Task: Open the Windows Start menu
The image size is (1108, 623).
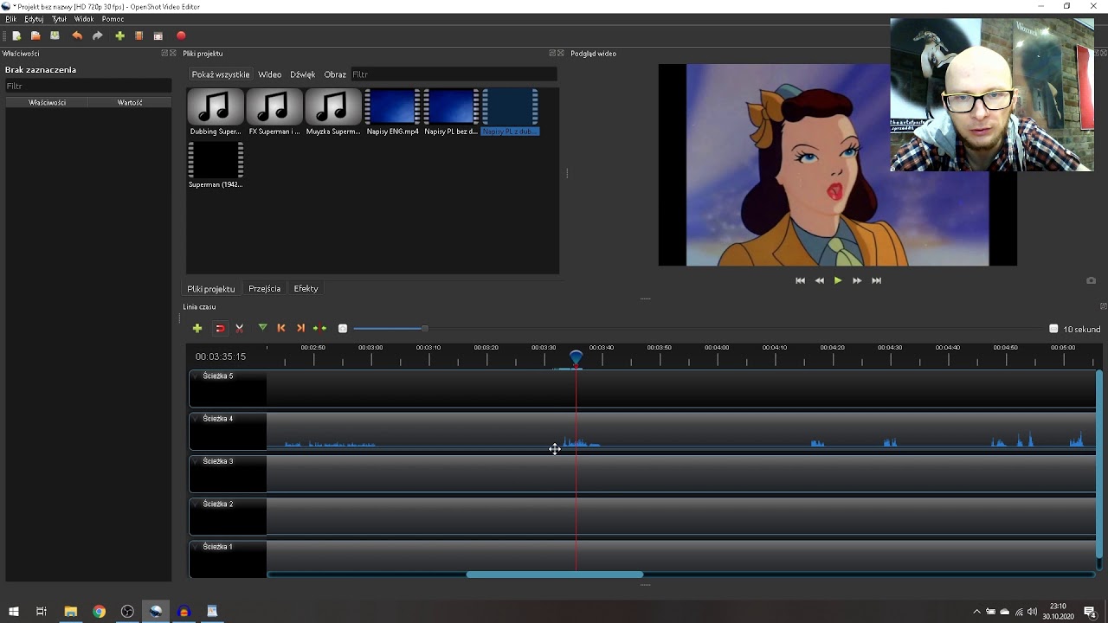Action: pyautogui.click(x=13, y=612)
